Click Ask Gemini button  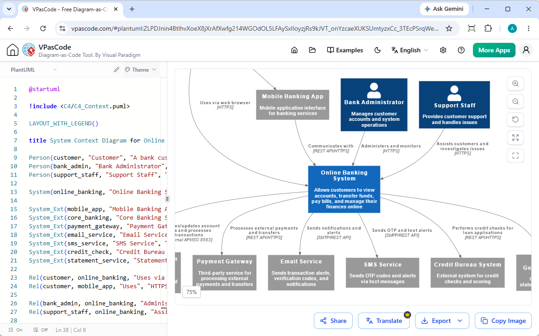click(x=444, y=9)
